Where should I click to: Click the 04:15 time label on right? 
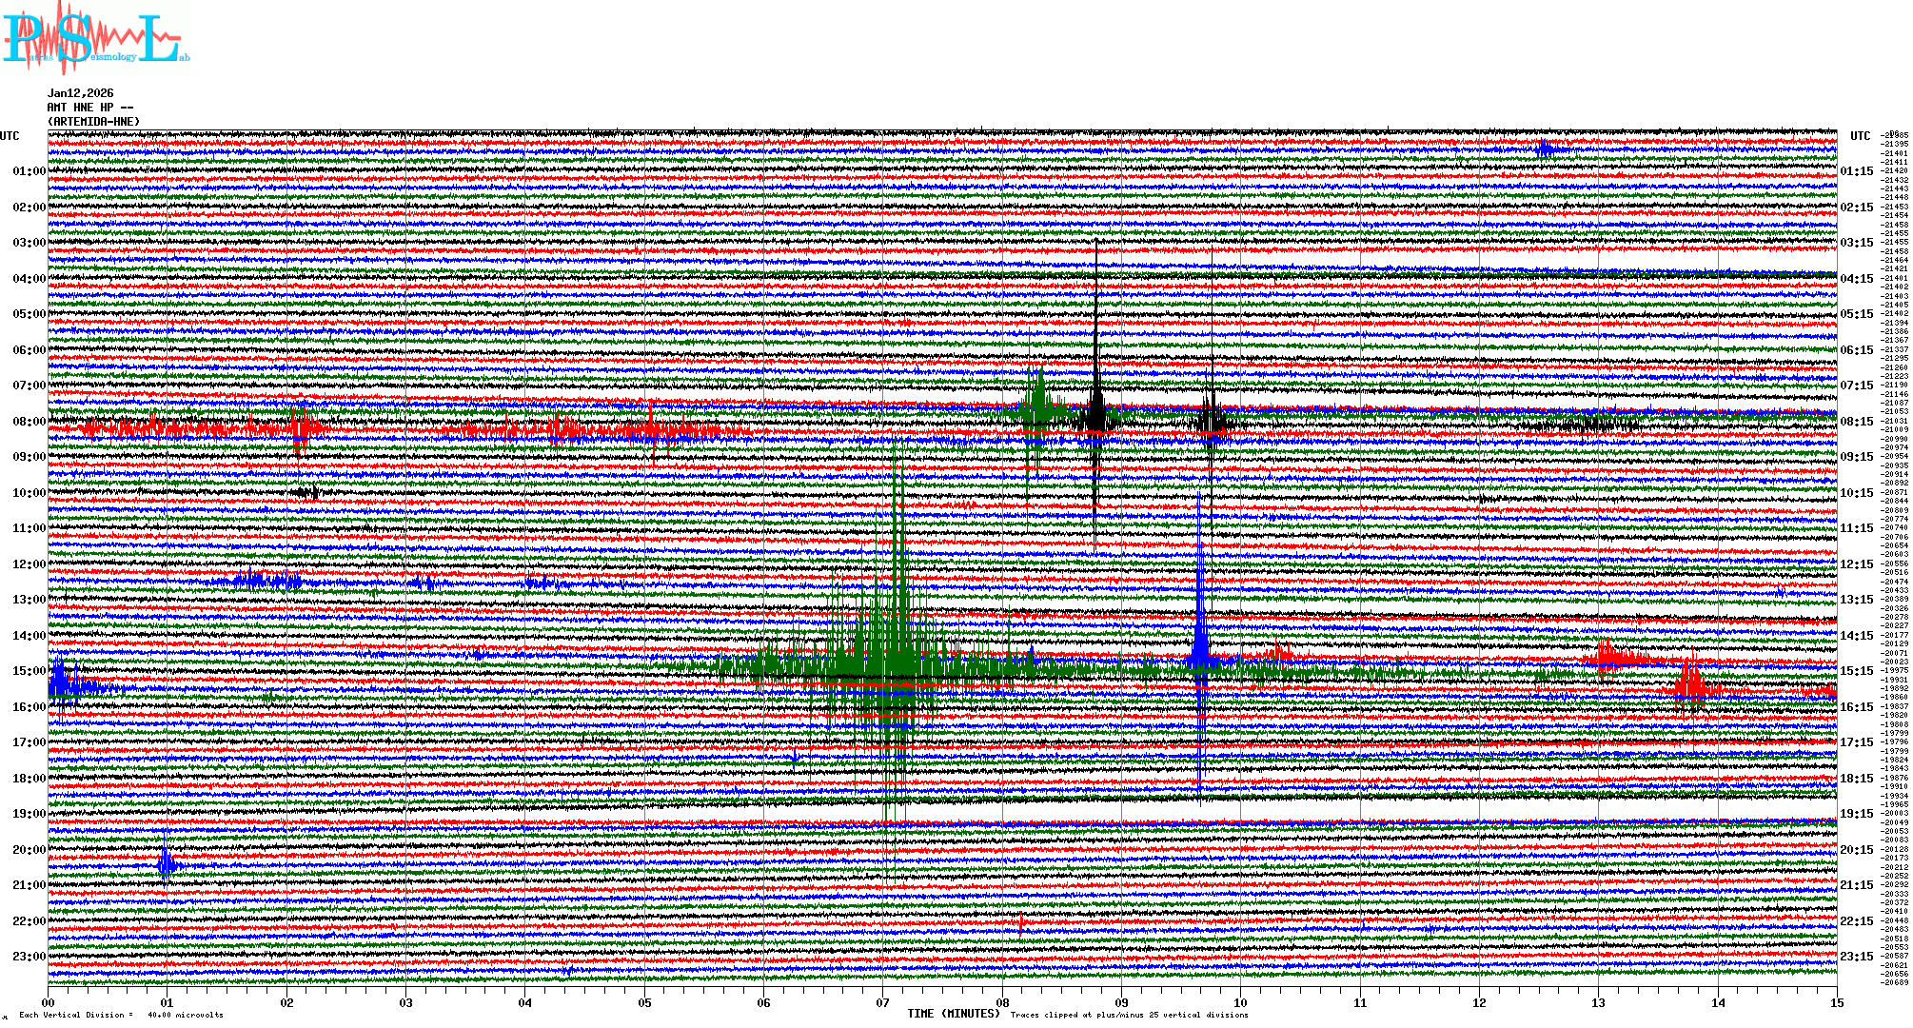pos(1856,279)
